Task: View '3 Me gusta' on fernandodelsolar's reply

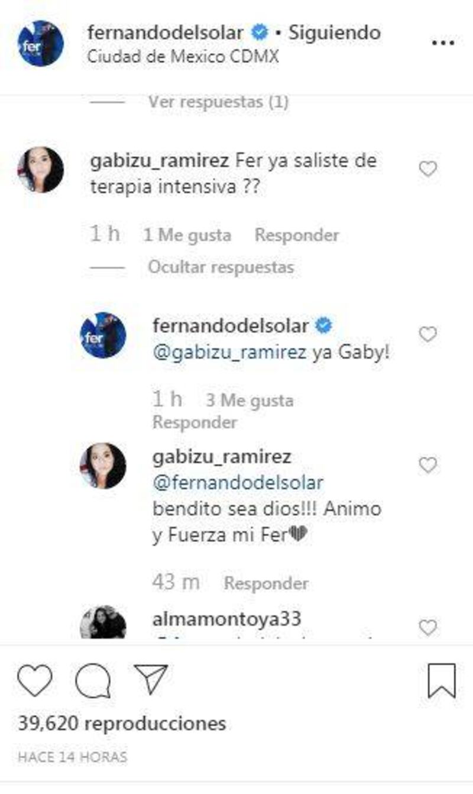Action: 250,401
